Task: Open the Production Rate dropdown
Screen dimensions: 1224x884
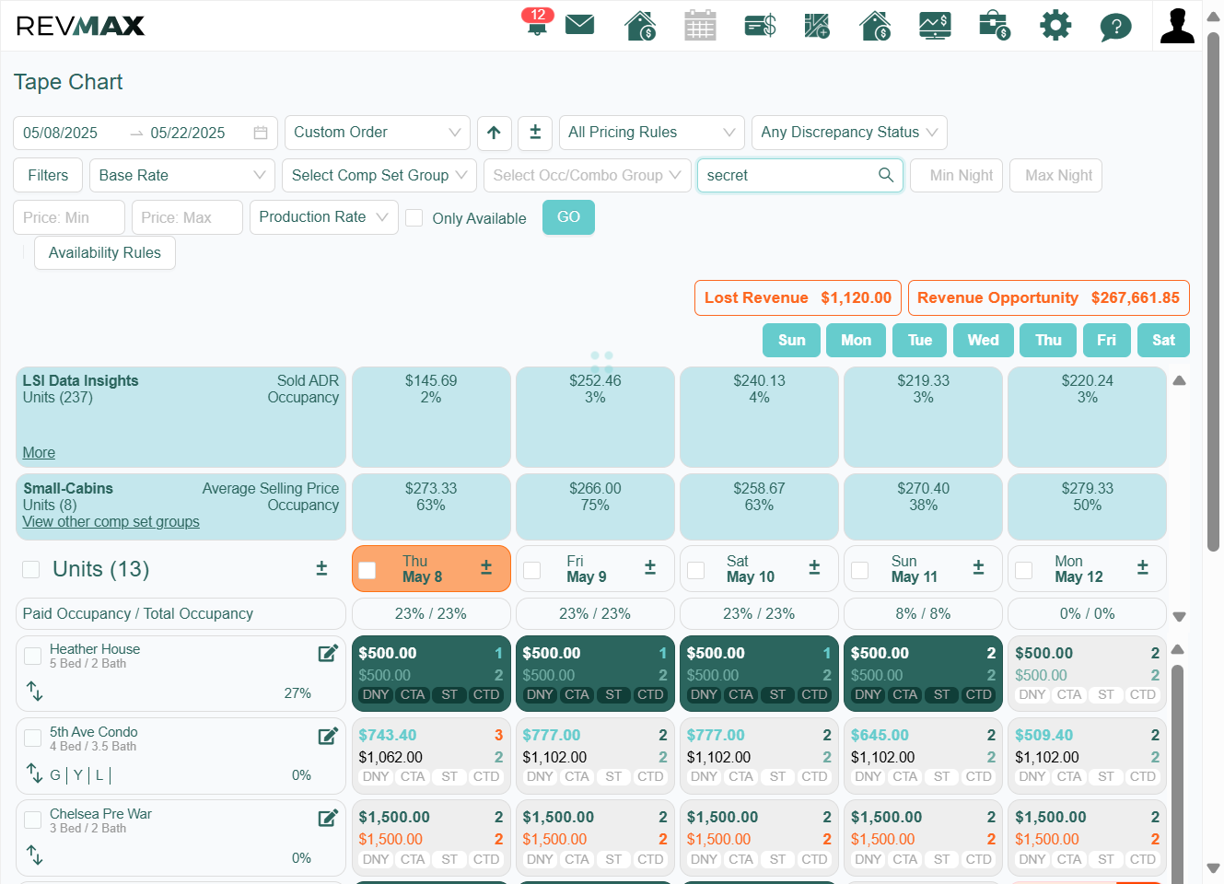Action: (x=324, y=217)
